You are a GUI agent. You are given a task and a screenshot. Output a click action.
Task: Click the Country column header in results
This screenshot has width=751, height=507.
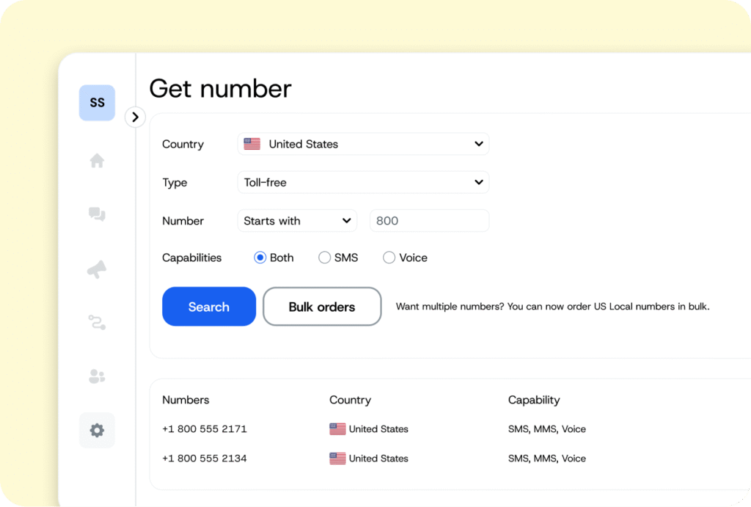pyautogui.click(x=350, y=400)
